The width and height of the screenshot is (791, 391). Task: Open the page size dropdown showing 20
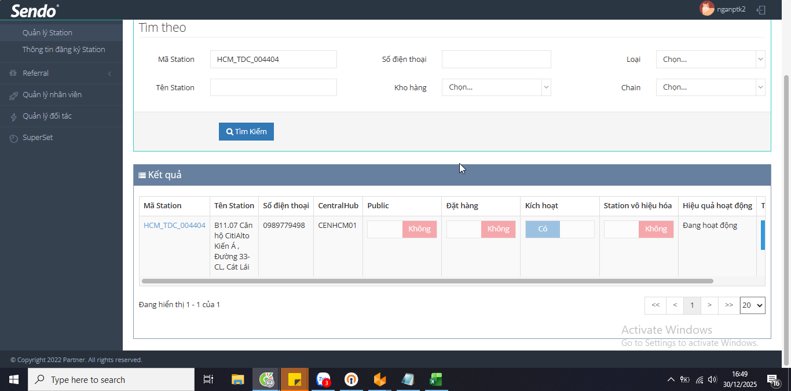(752, 305)
